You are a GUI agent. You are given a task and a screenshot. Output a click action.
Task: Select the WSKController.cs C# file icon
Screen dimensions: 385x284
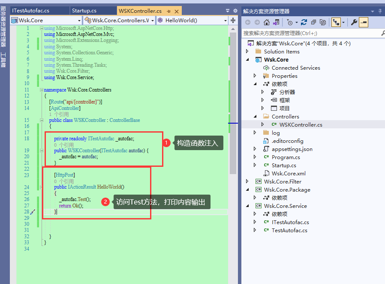tap(274, 124)
